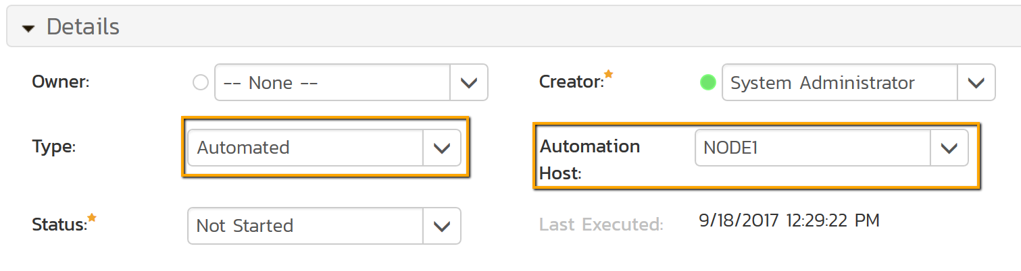This screenshot has width=1021, height=271.
Task: Click the Creator required-field label
Action: pos(571,82)
